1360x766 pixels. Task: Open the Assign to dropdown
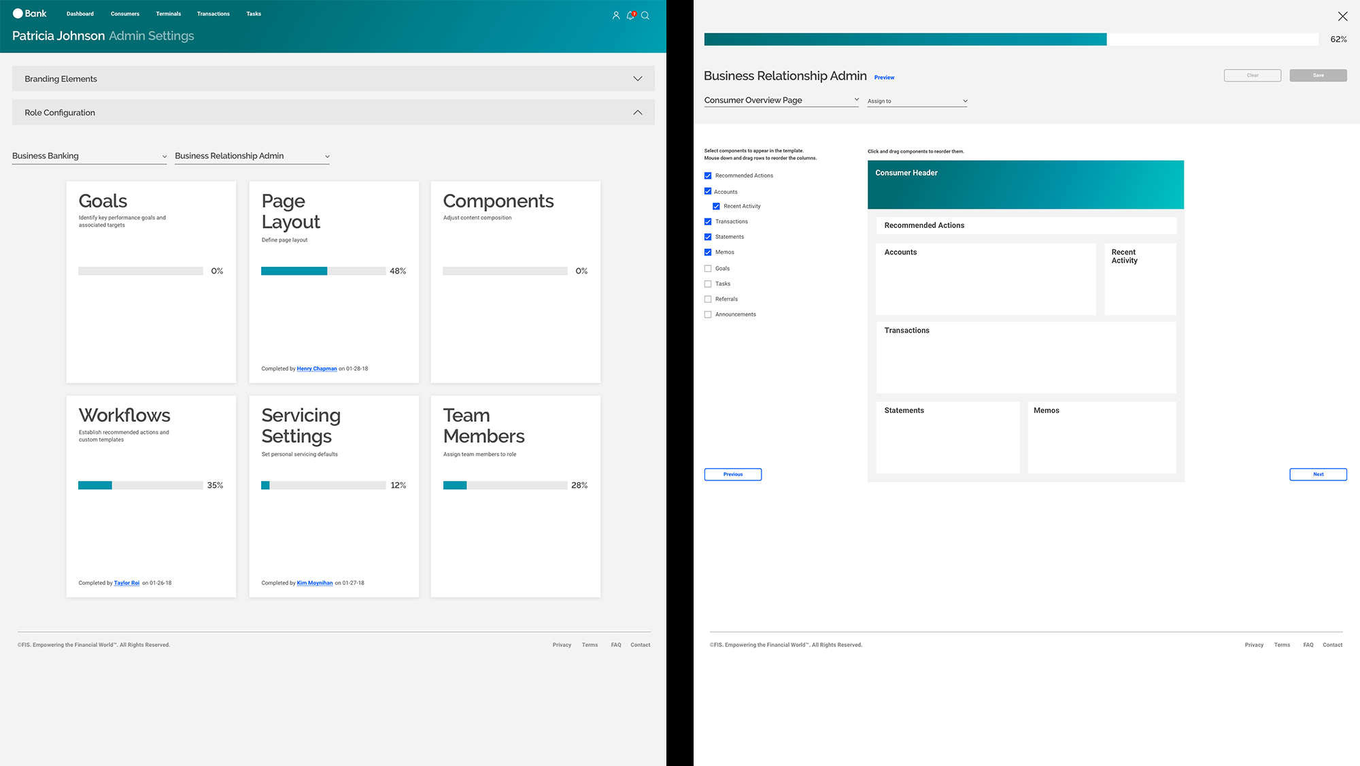tap(917, 101)
